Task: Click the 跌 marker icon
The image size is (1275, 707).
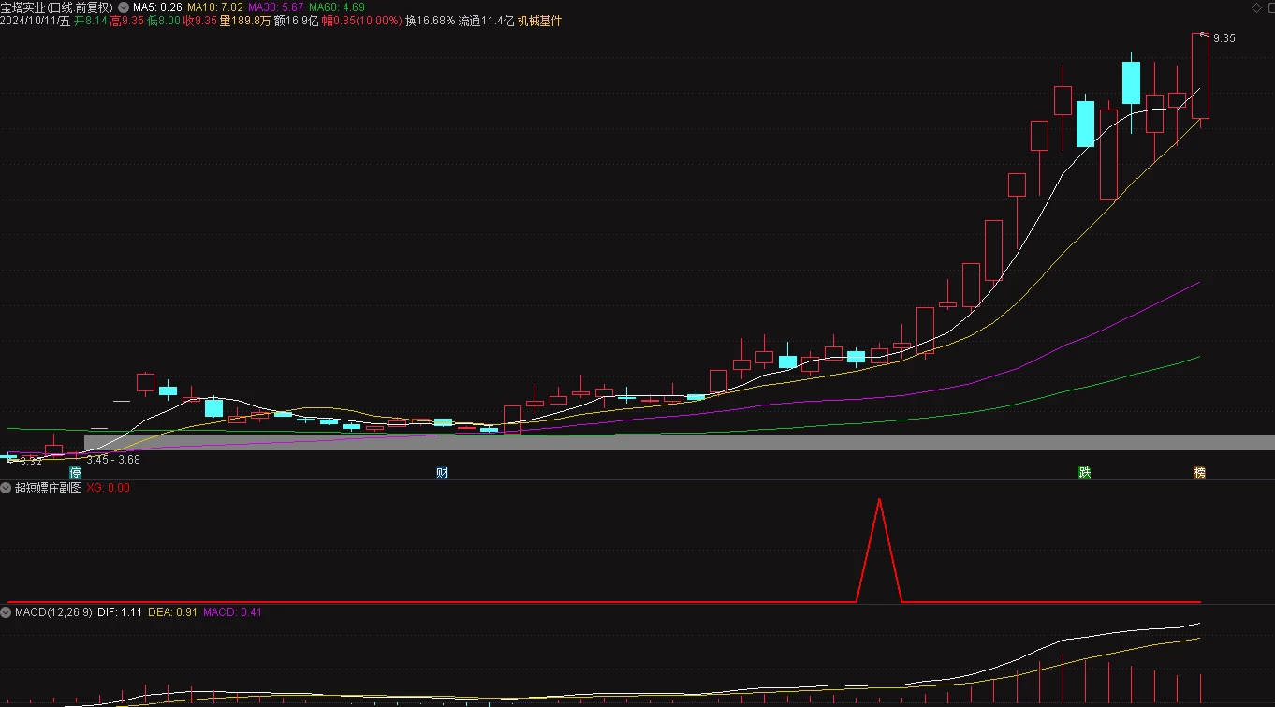Action: pyautogui.click(x=1084, y=473)
